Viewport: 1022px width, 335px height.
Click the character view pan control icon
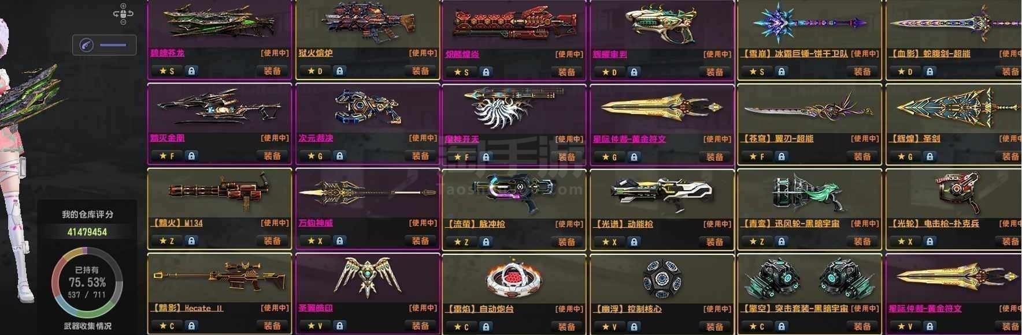pos(123,13)
